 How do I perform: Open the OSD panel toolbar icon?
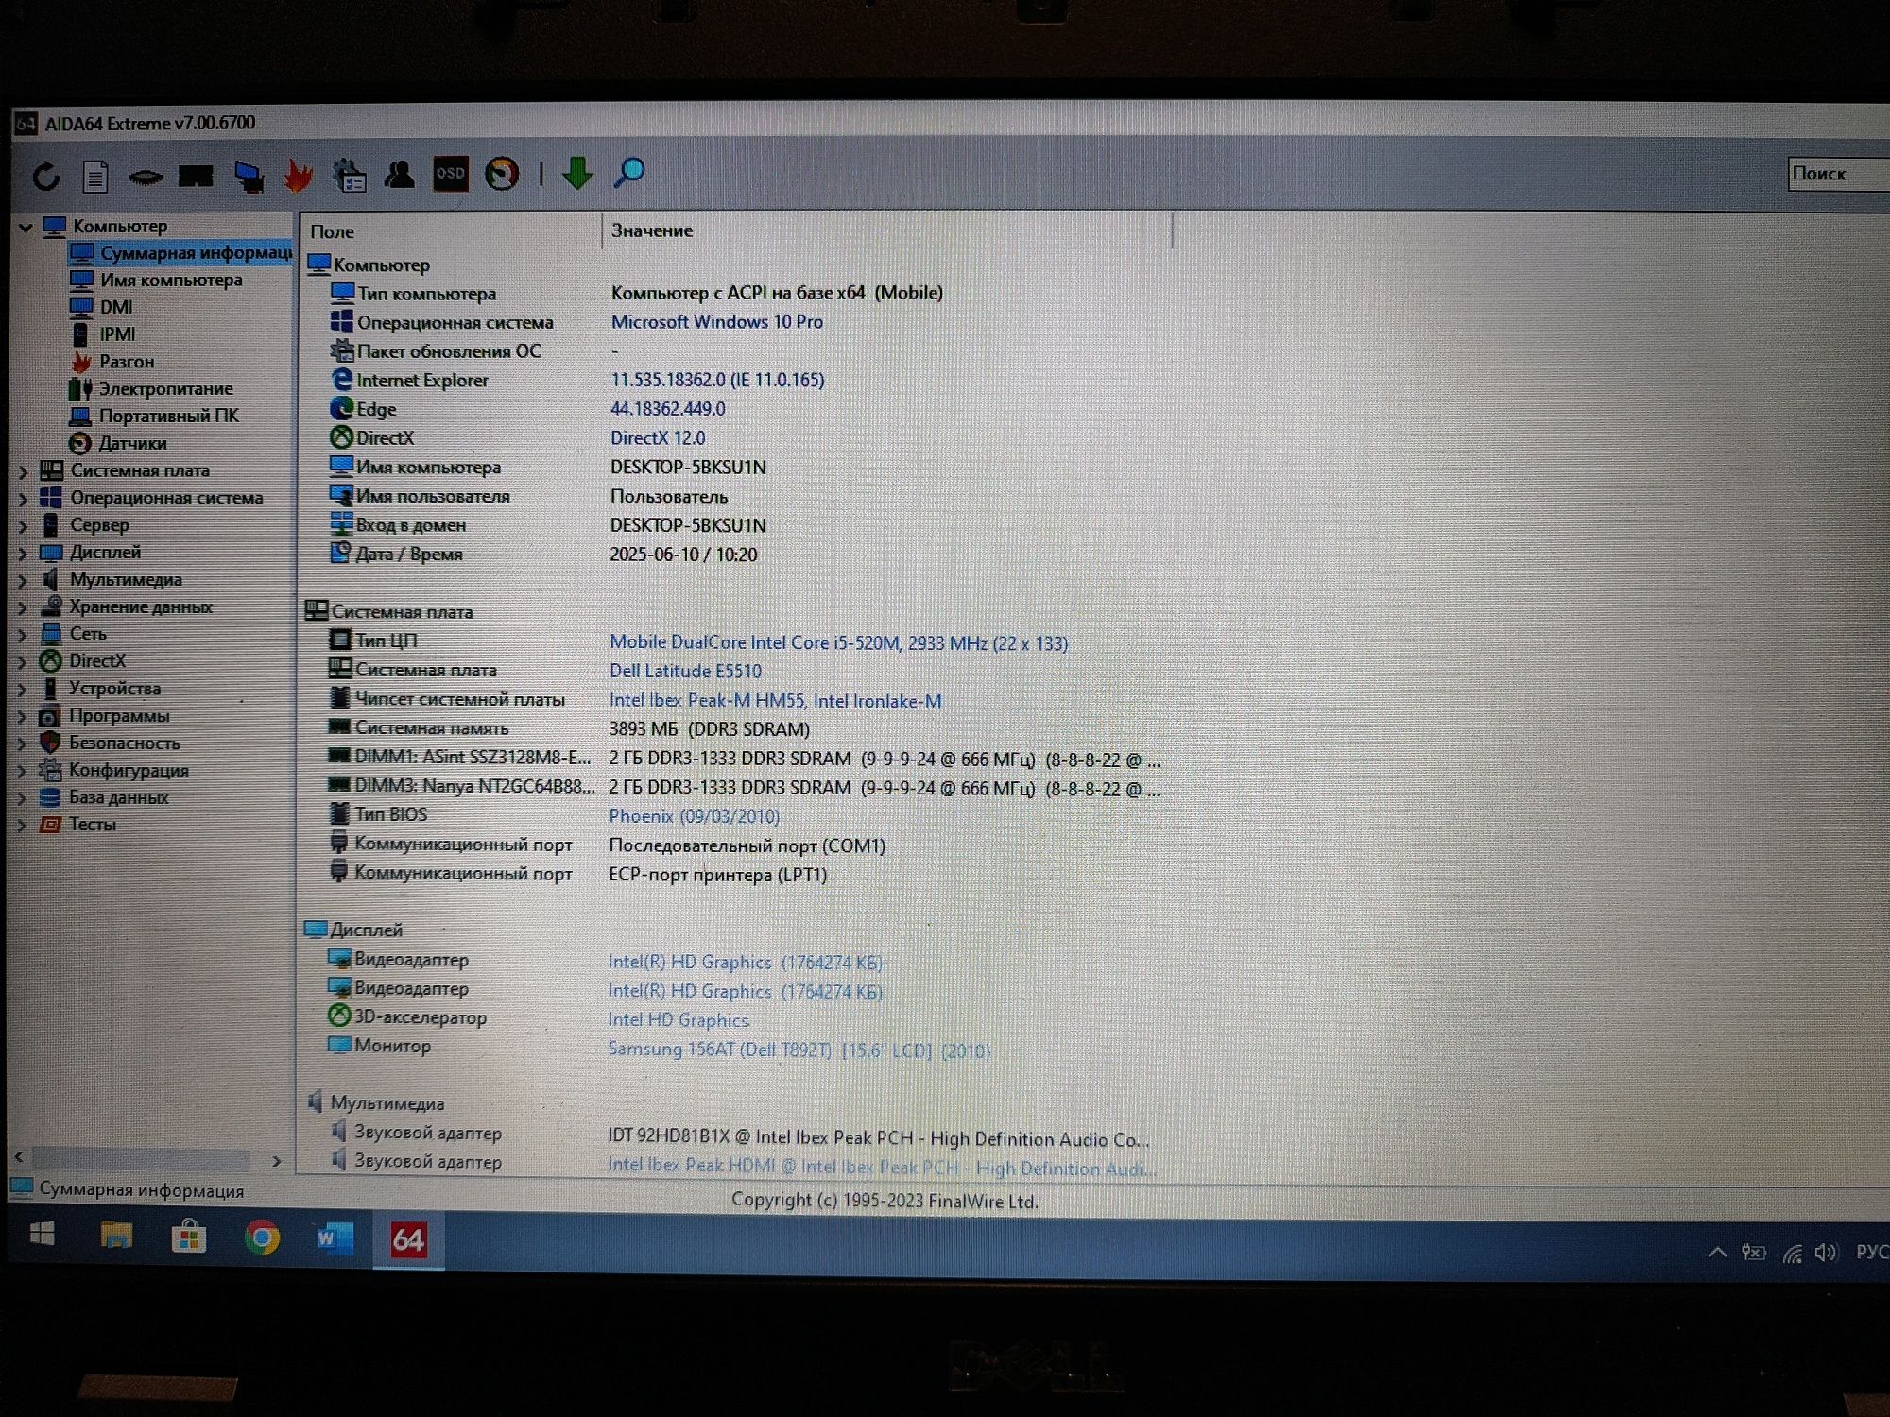451,174
